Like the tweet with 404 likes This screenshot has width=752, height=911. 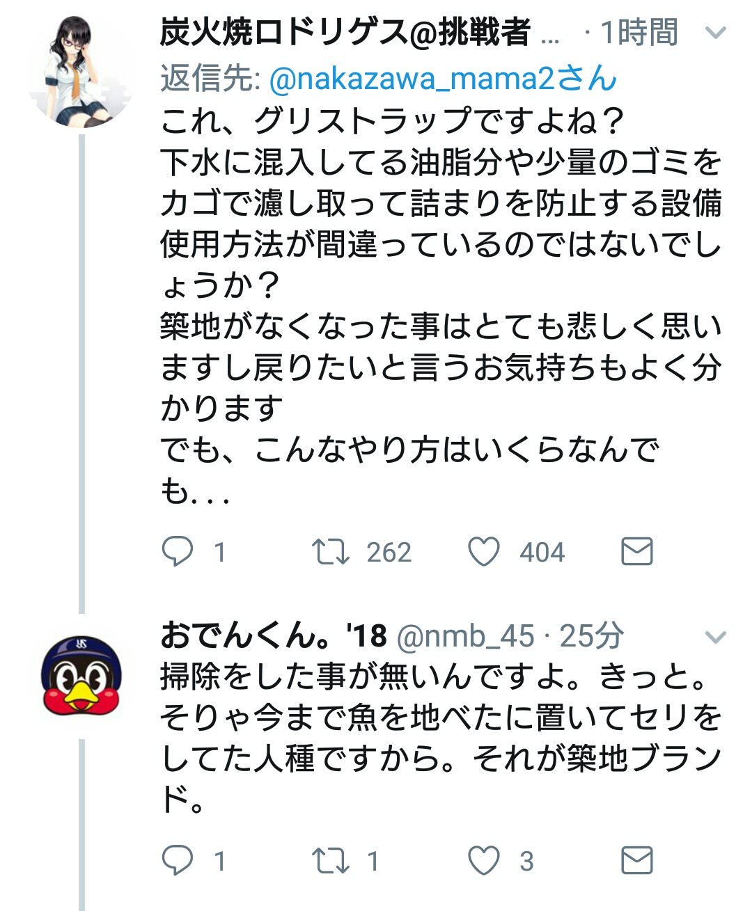click(x=483, y=552)
